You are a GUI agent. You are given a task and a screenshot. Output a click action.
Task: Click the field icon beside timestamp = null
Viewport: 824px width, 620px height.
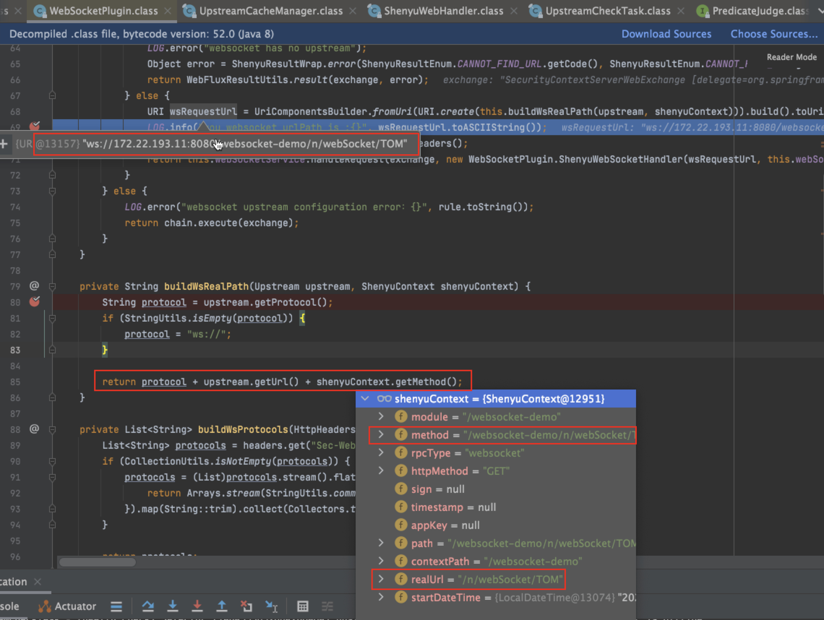401,507
